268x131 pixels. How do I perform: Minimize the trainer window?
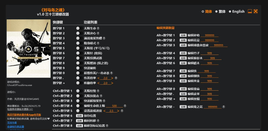[250, 11]
